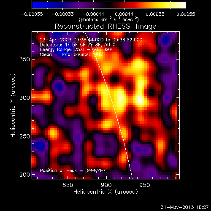Click the colorbar units label 'photons cm-2 s-1 asec-2'

(108, 19)
